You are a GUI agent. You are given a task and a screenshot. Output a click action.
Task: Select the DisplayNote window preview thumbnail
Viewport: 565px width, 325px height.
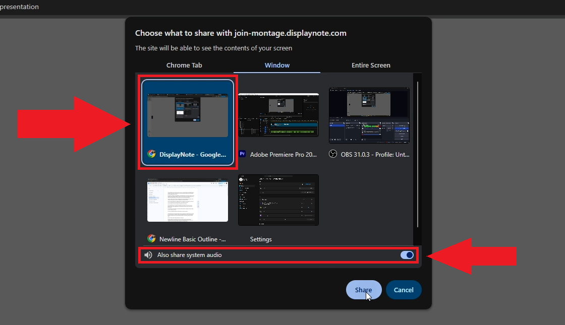pos(188,115)
